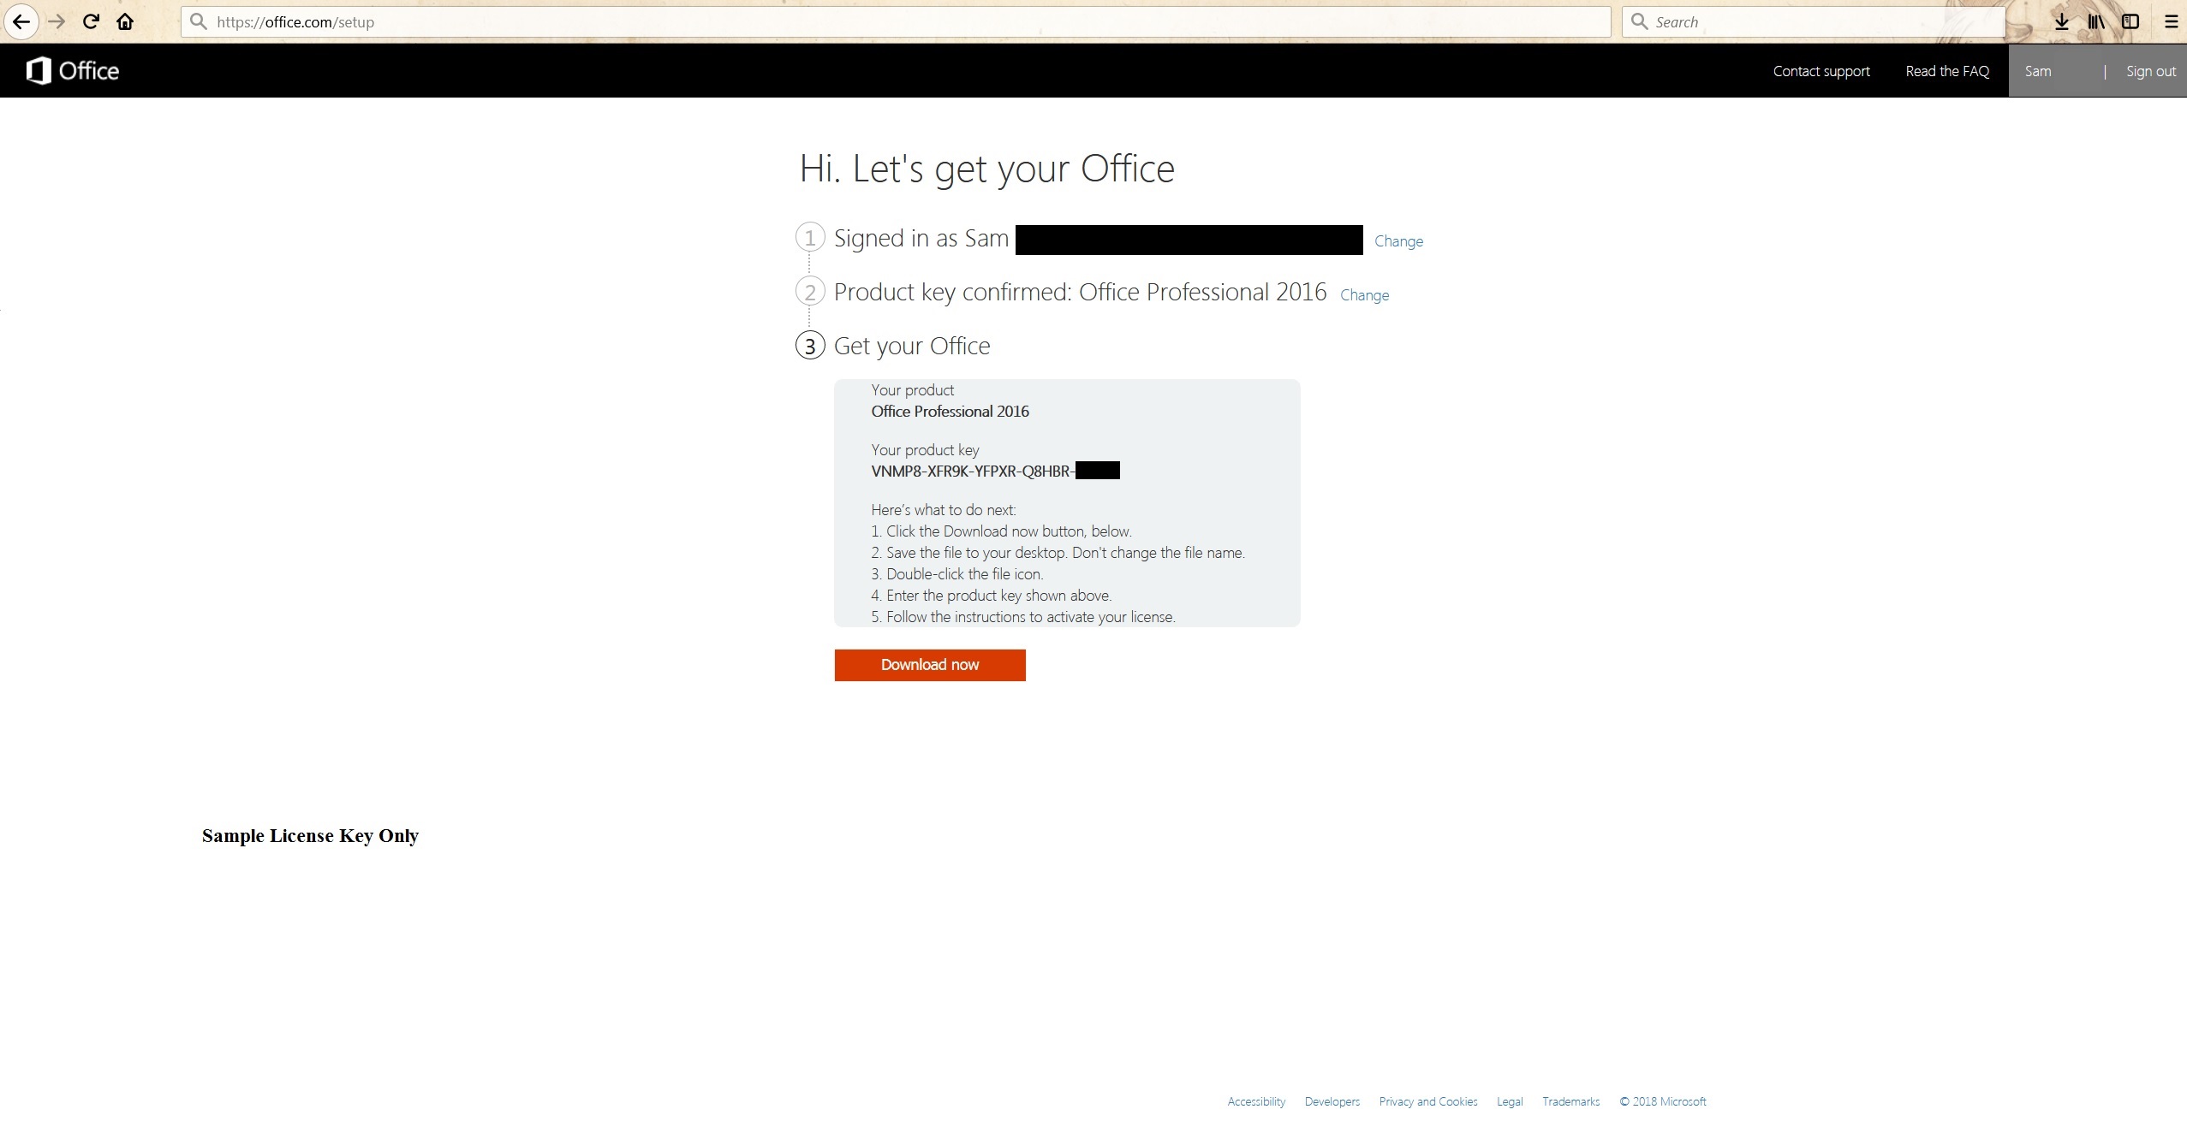Change the confirmed product key
This screenshot has width=2187, height=1133.
[x=1364, y=295]
